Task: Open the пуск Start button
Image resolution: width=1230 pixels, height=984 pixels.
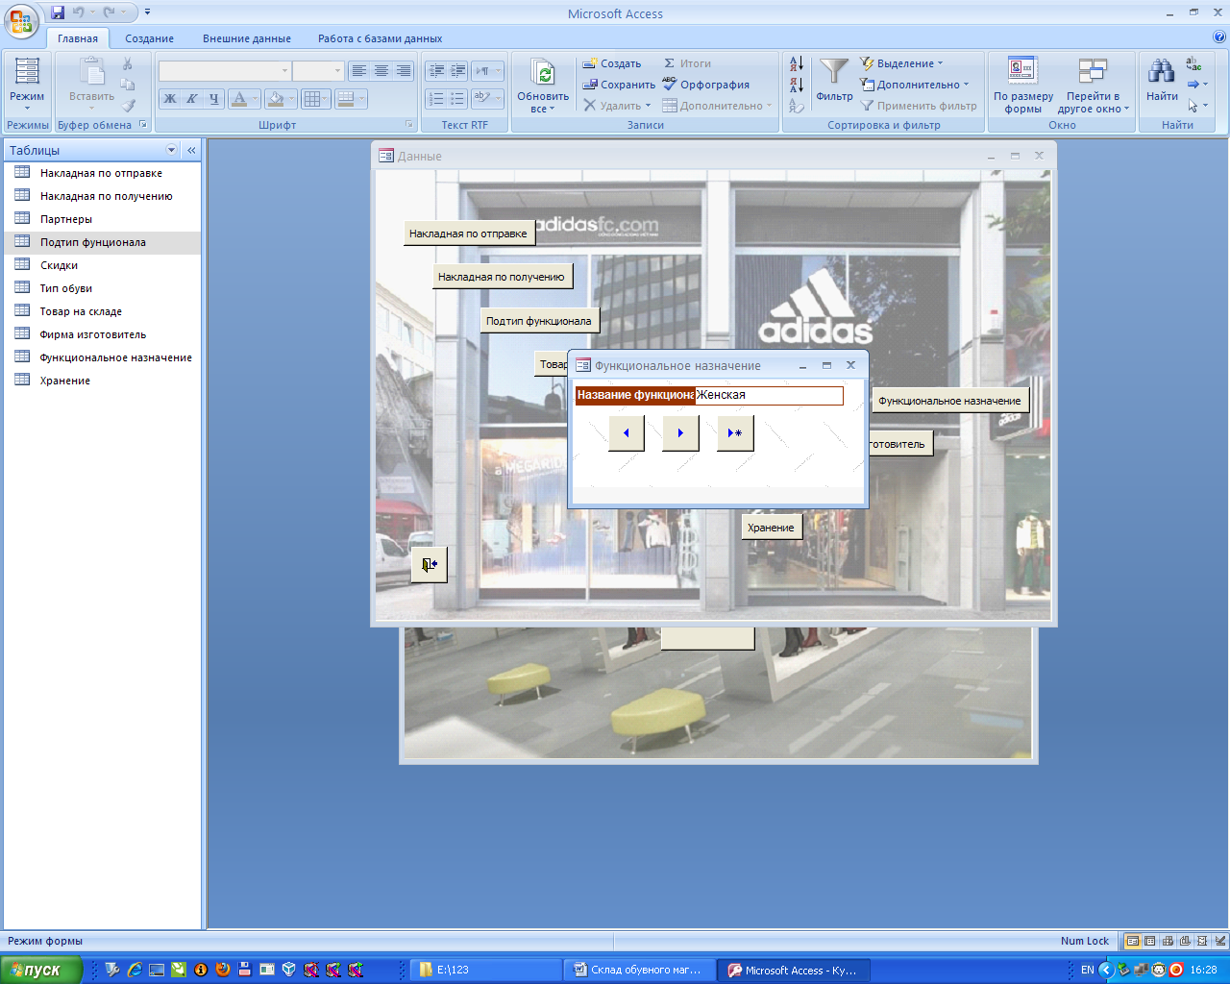Action: tap(40, 970)
